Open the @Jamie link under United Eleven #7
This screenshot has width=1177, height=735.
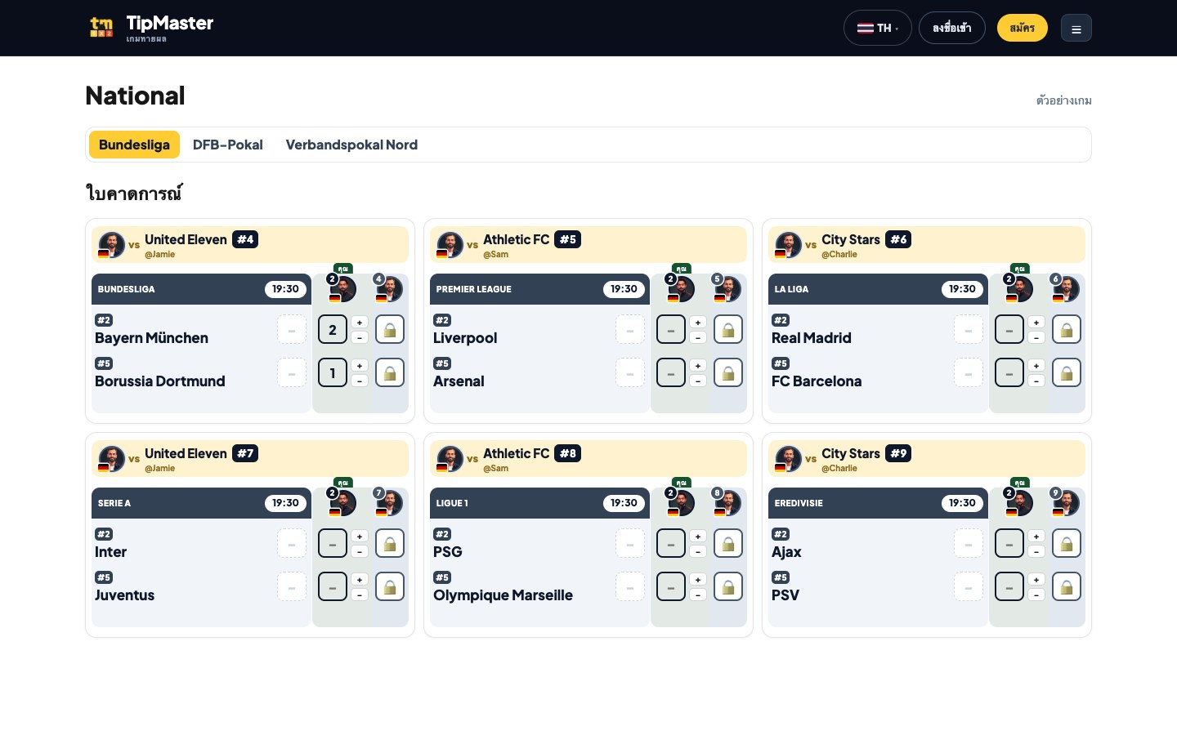(159, 468)
